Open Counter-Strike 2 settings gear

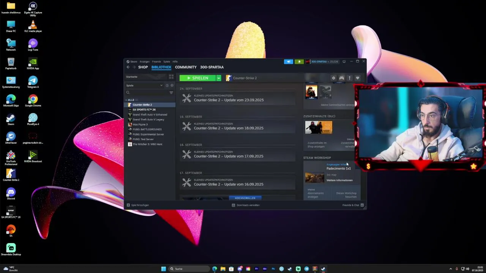(x=333, y=78)
